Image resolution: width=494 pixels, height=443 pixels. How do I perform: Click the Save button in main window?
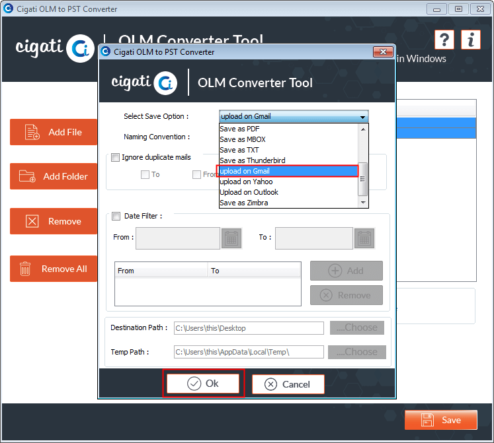point(441,420)
